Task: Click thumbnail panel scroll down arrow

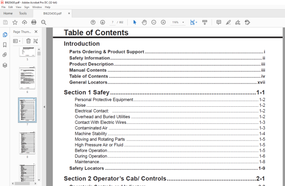Action: tap(39, 180)
